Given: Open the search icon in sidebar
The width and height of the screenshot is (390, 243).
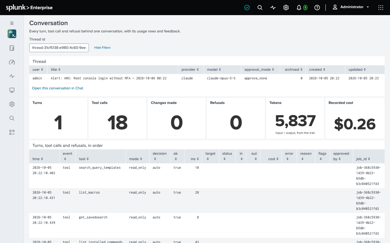Looking at the screenshot, I should pyautogui.click(x=12, y=118).
